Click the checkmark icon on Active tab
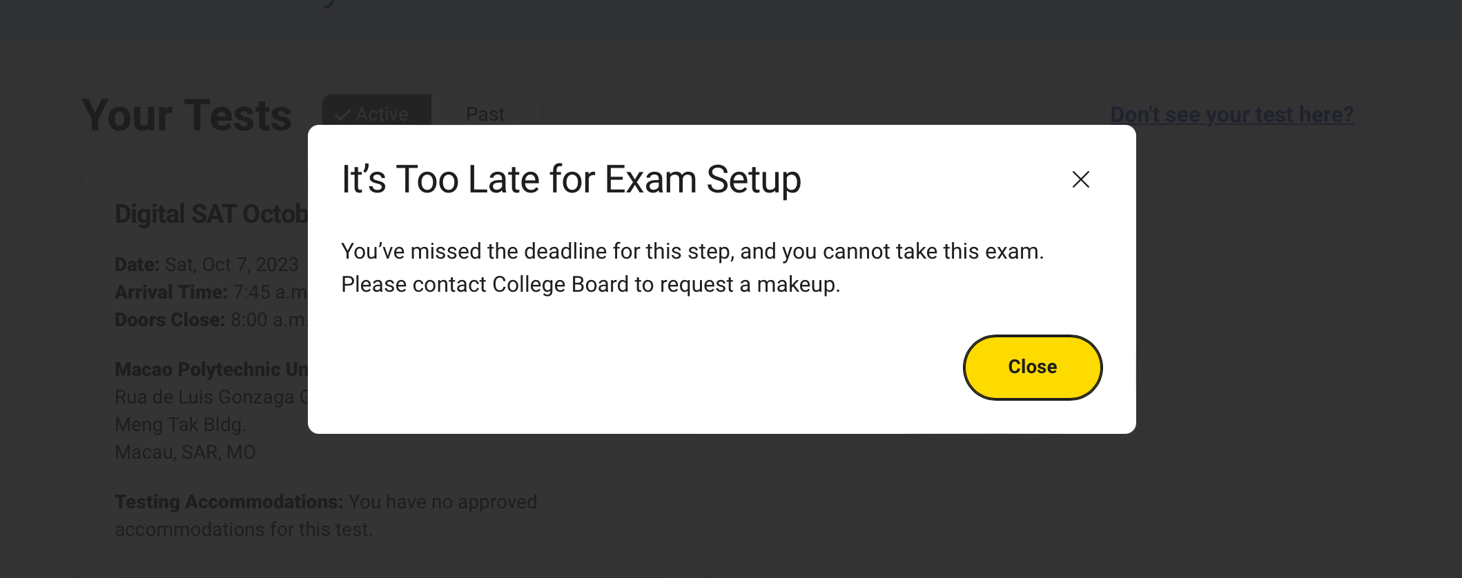Image resolution: width=1462 pixels, height=578 pixels. 342,115
